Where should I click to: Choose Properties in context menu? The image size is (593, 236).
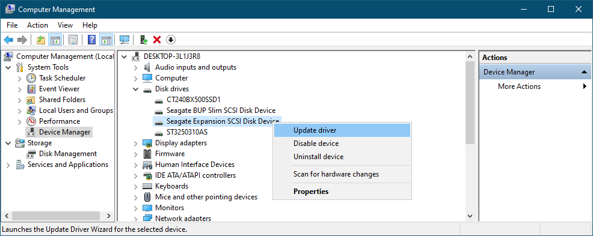342,192
